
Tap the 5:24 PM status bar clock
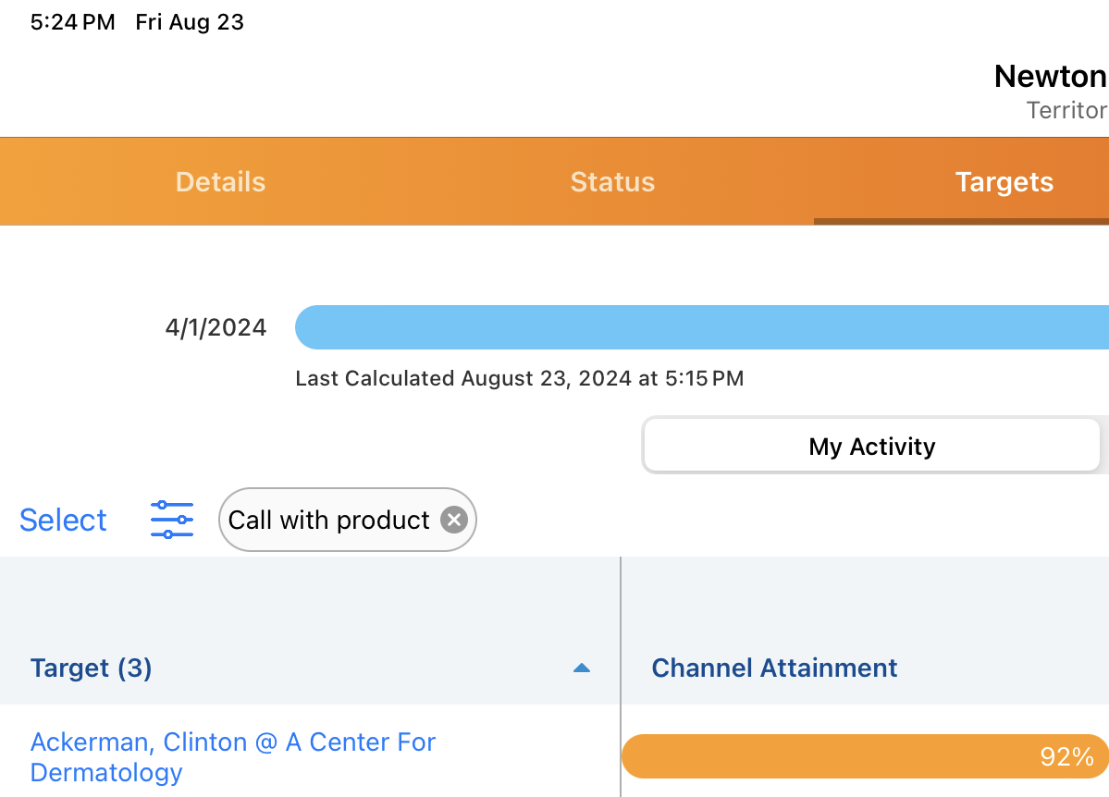pyautogui.click(x=72, y=22)
